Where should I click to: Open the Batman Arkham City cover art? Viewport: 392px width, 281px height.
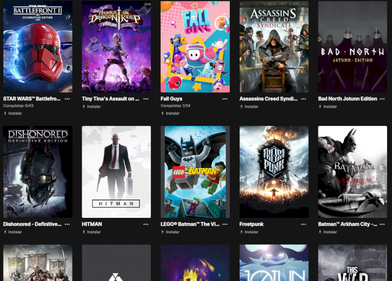352,172
